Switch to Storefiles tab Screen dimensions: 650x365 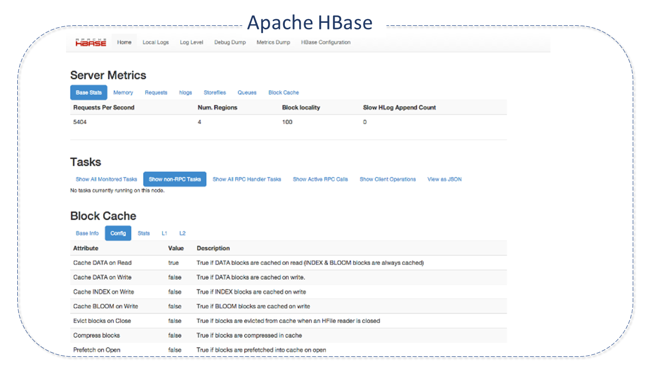tap(215, 93)
